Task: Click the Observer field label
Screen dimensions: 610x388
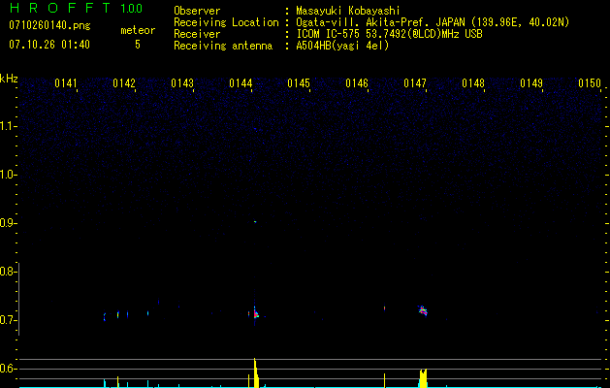Action: coord(197,11)
